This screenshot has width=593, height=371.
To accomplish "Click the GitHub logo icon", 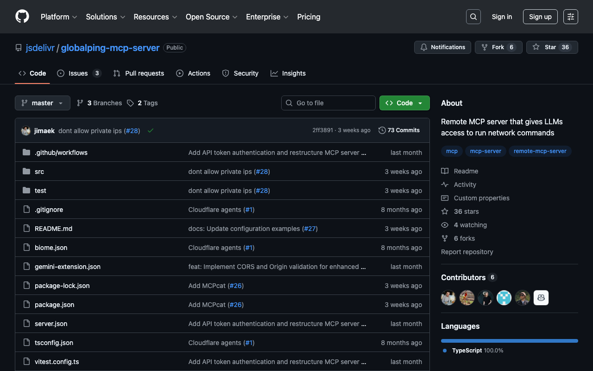I will (22, 17).
